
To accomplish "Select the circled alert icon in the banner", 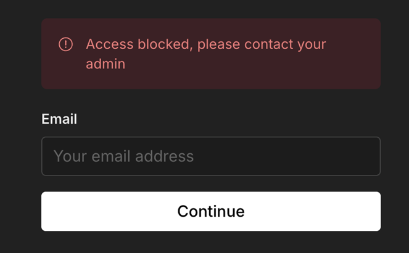I will (65, 44).
